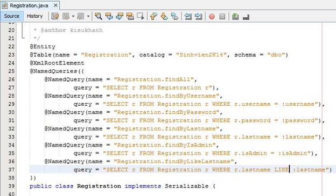336x196 pixels.
Task: Toggle Rectangular Selection mode icon
Action: pos(141,16)
